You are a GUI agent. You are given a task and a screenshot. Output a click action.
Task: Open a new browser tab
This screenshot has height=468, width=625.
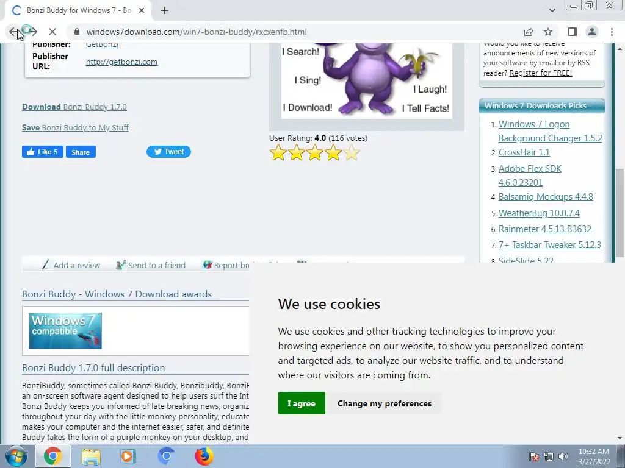tap(165, 10)
